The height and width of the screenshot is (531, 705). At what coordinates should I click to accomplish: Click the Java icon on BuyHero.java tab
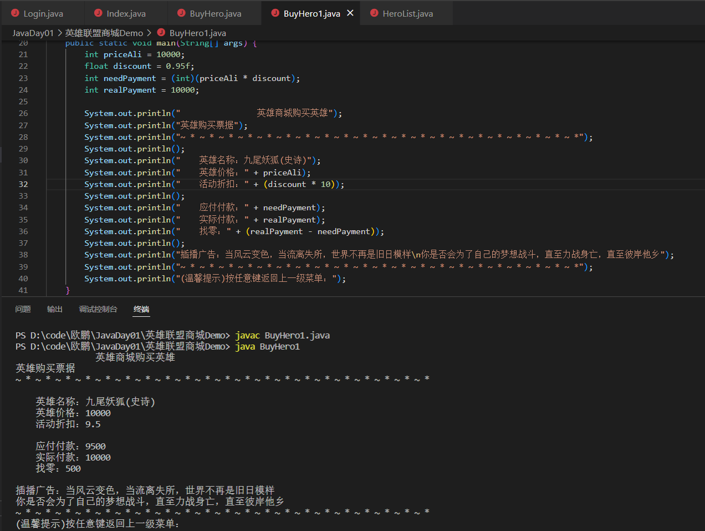click(180, 12)
